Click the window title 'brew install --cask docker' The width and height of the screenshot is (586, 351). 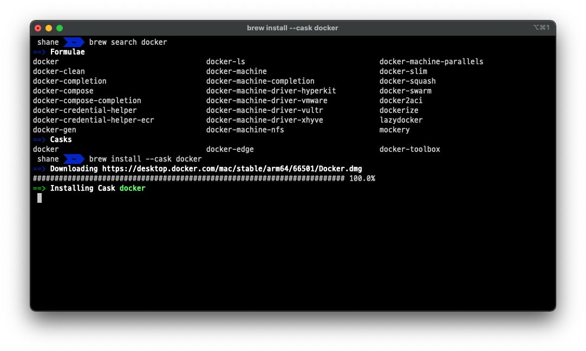[x=292, y=28]
